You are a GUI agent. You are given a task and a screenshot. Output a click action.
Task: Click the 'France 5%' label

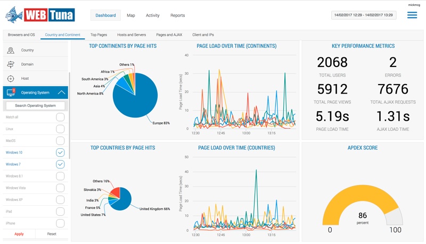[x=93, y=208]
